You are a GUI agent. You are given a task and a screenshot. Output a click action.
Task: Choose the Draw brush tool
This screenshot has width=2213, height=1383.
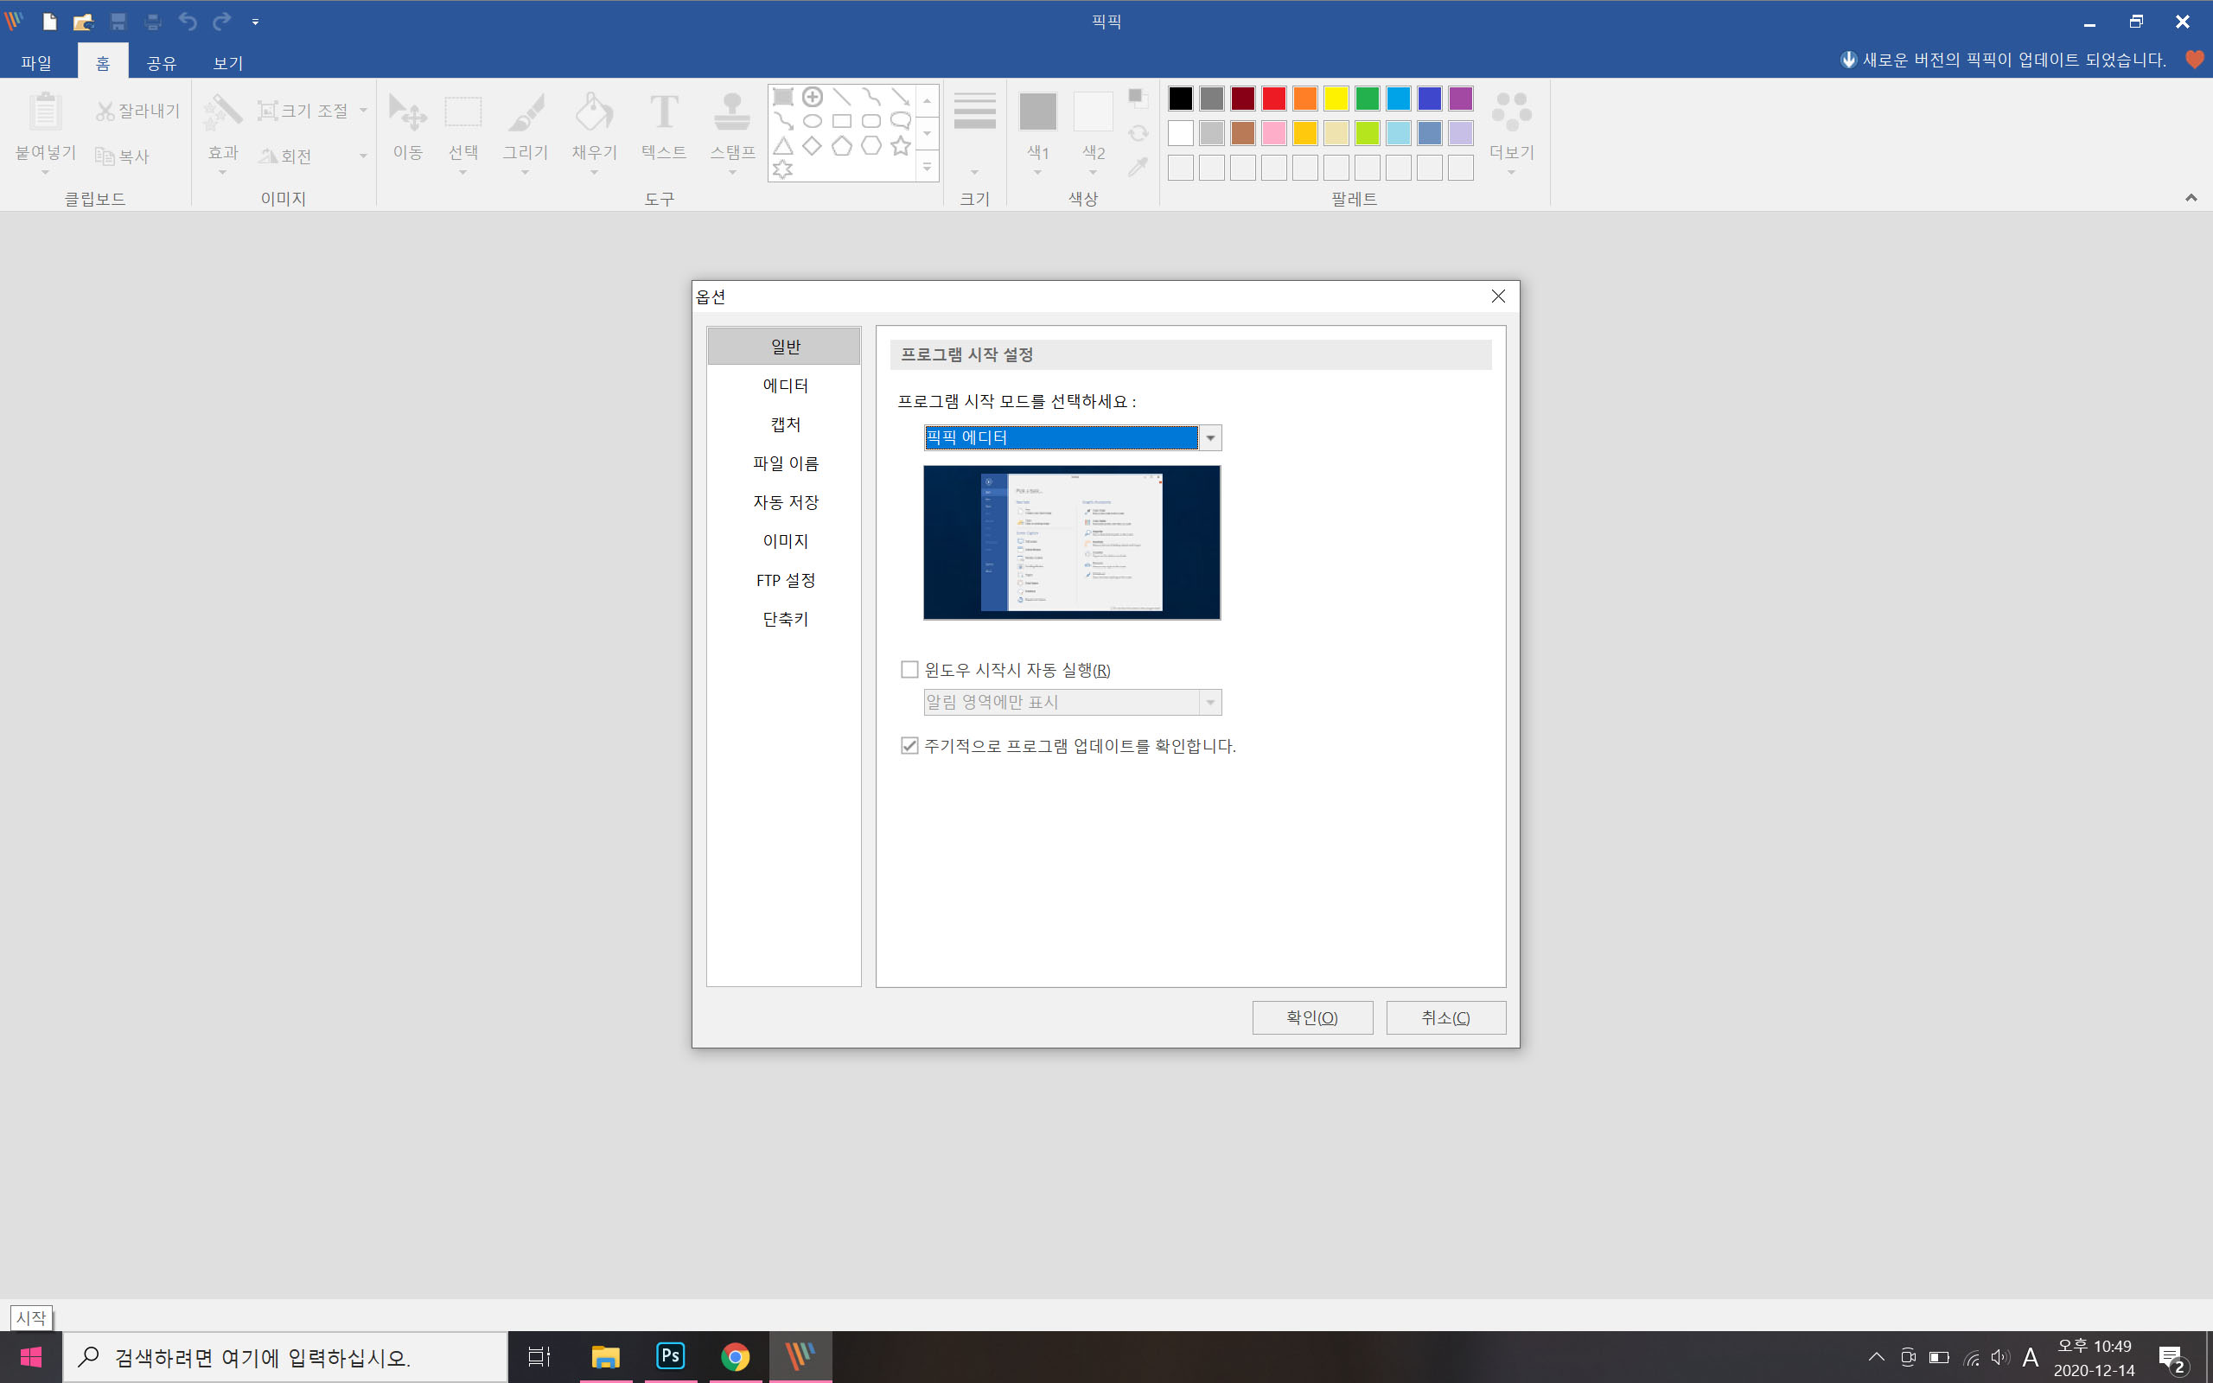pyautogui.click(x=525, y=113)
